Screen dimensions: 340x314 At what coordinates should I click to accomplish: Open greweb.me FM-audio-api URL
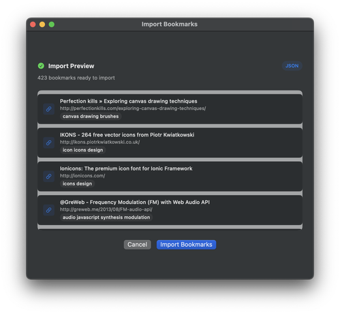coord(106,209)
